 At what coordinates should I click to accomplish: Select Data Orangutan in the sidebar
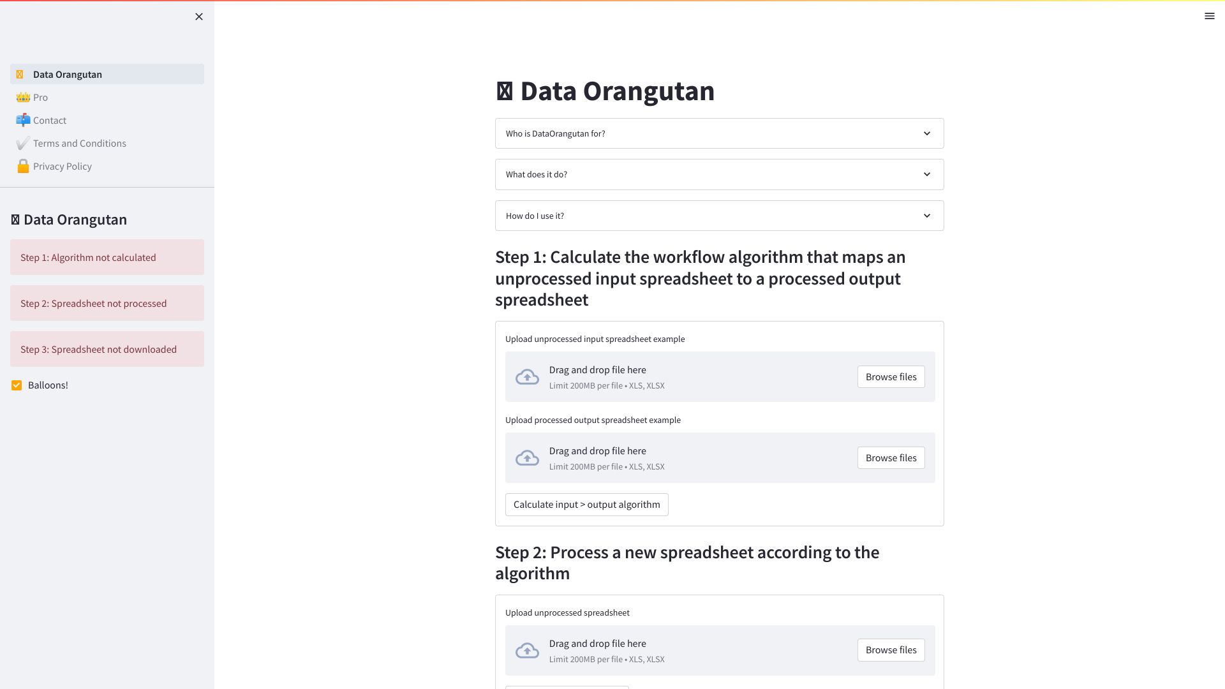67,74
